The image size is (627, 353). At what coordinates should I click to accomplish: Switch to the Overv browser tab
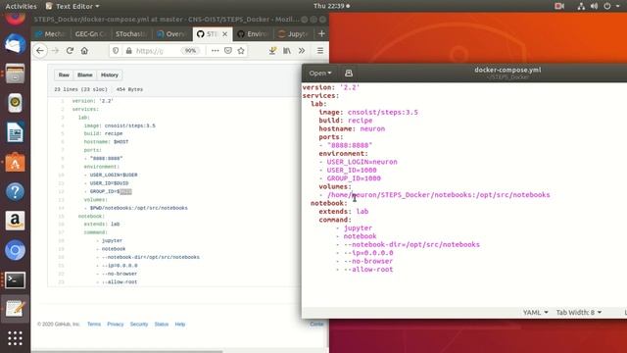click(x=172, y=34)
